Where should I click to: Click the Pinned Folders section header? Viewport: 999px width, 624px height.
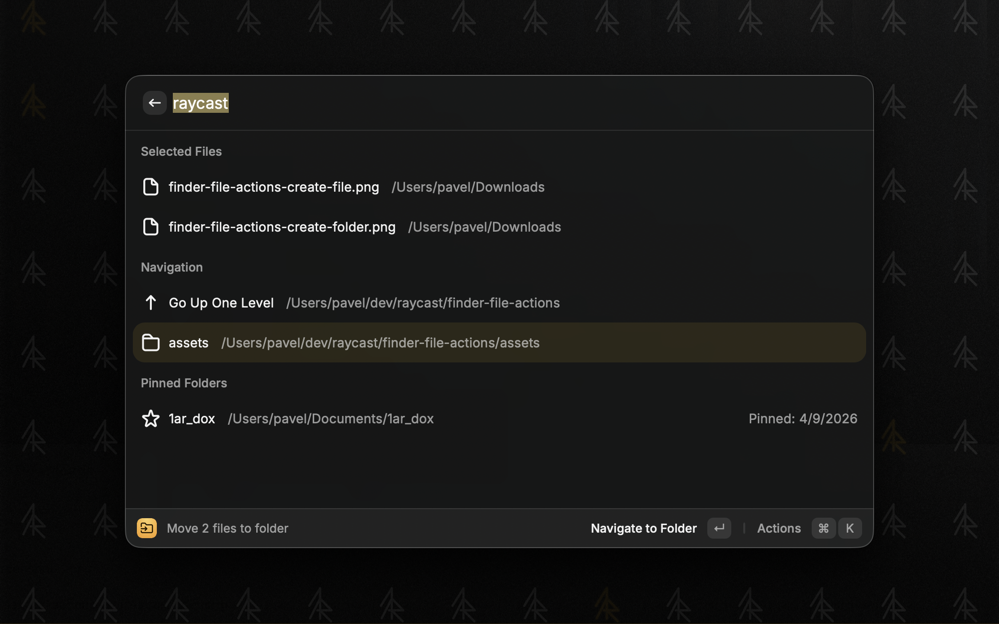(x=184, y=383)
